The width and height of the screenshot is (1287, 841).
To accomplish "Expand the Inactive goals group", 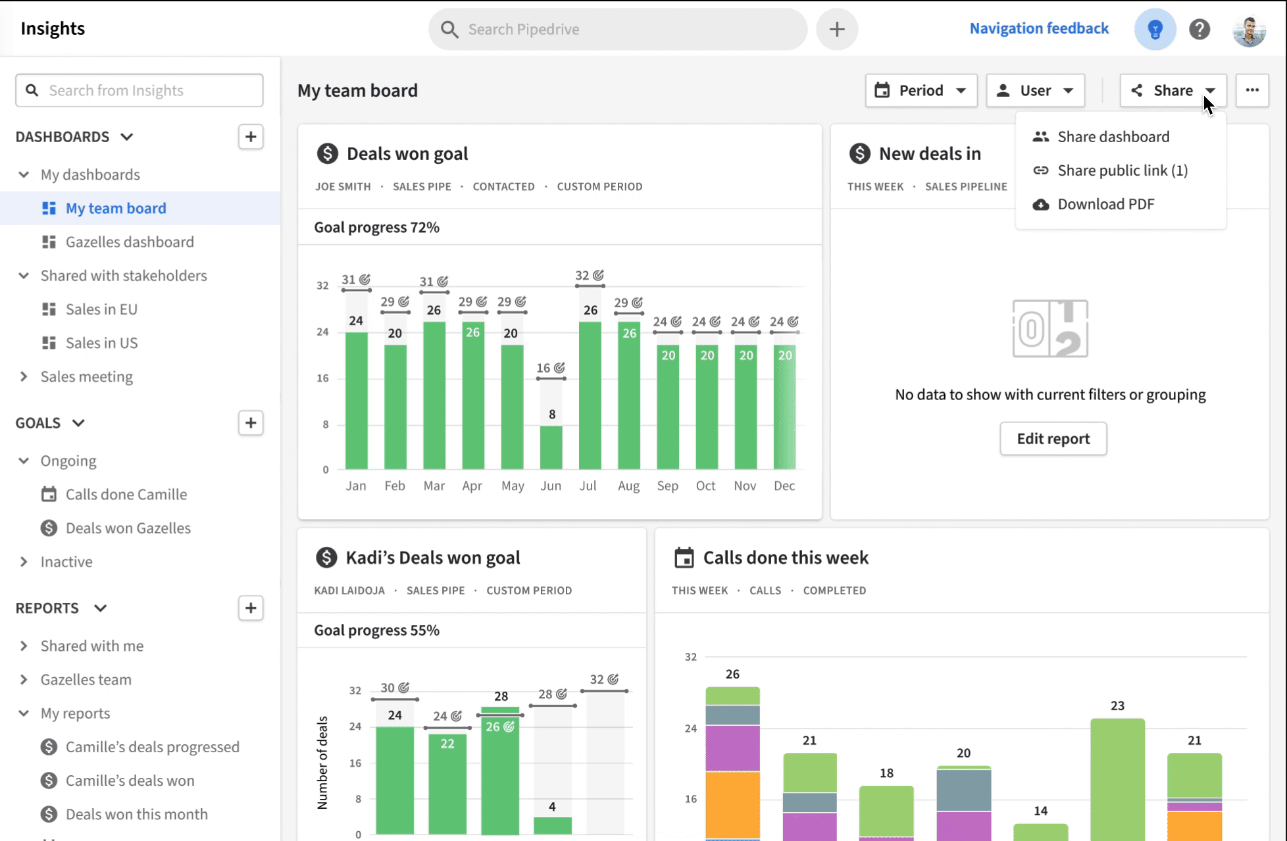I will coord(24,561).
